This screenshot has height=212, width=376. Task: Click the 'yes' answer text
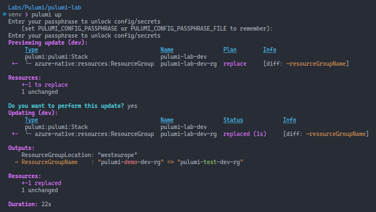point(132,106)
